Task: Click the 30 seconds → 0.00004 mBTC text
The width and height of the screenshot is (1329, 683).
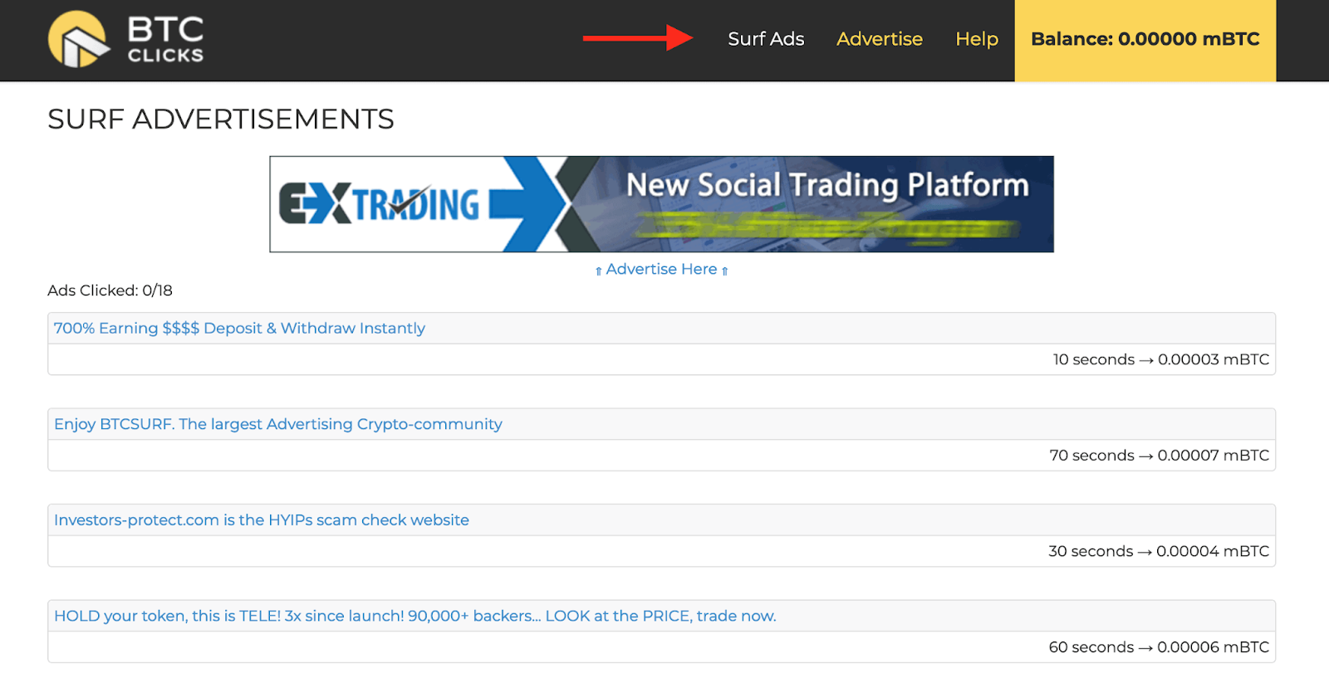Action: pos(1159,551)
